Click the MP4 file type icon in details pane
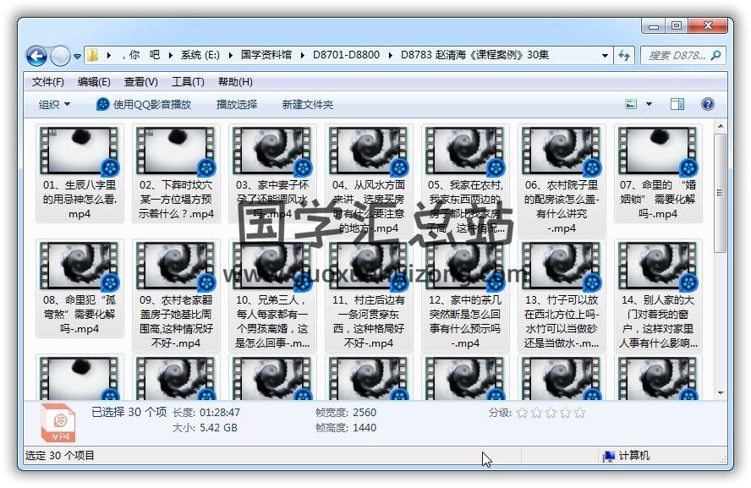The image size is (751, 488). point(59,422)
